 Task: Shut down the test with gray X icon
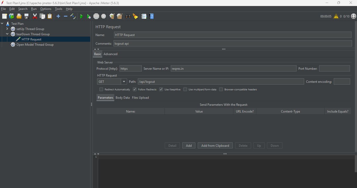[x=104, y=16]
